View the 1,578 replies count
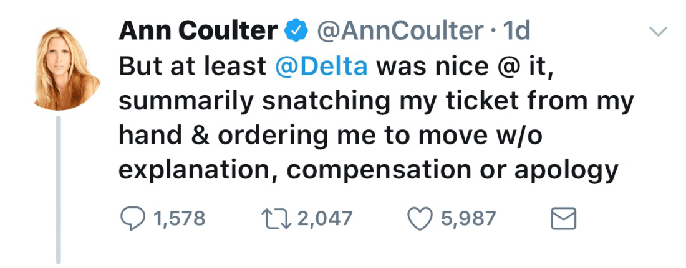The image size is (686, 268). tap(179, 218)
